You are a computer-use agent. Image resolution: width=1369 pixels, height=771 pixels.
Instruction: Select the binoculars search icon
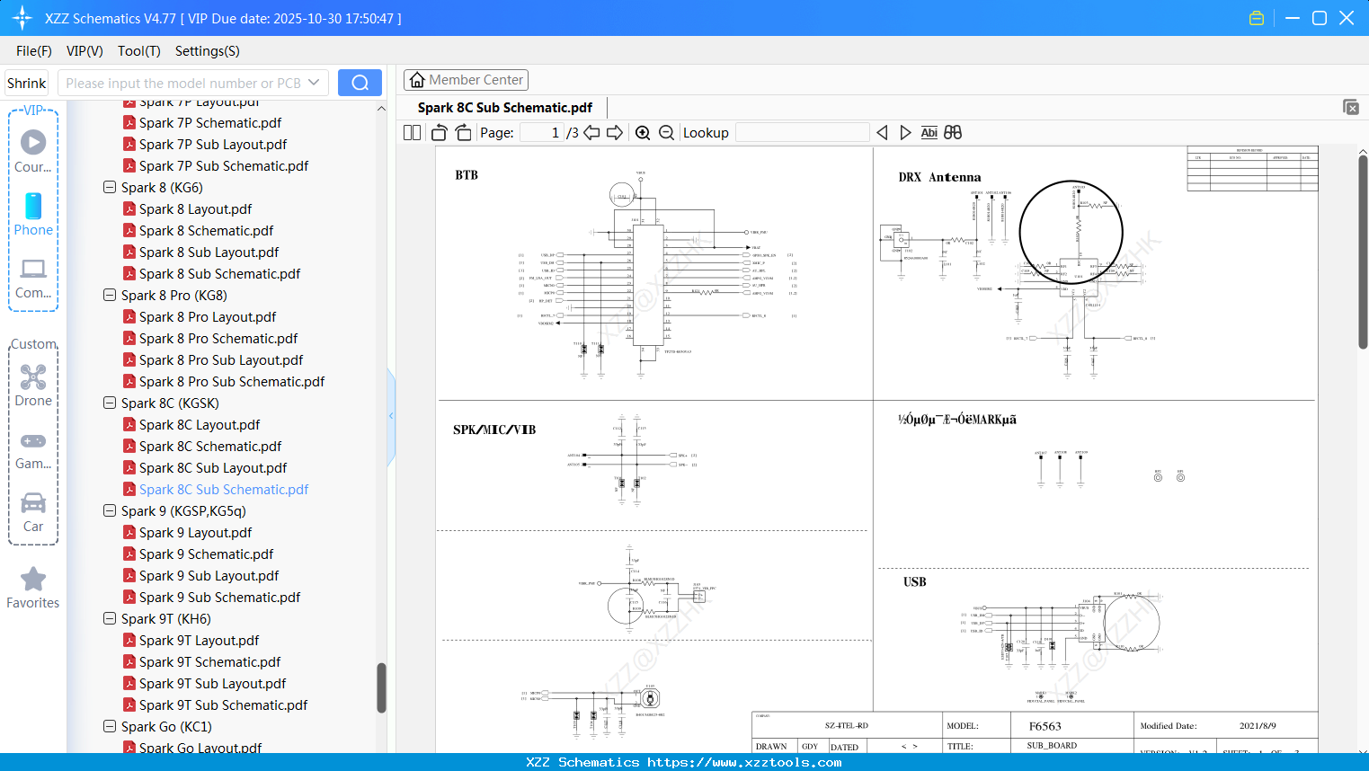[952, 132]
